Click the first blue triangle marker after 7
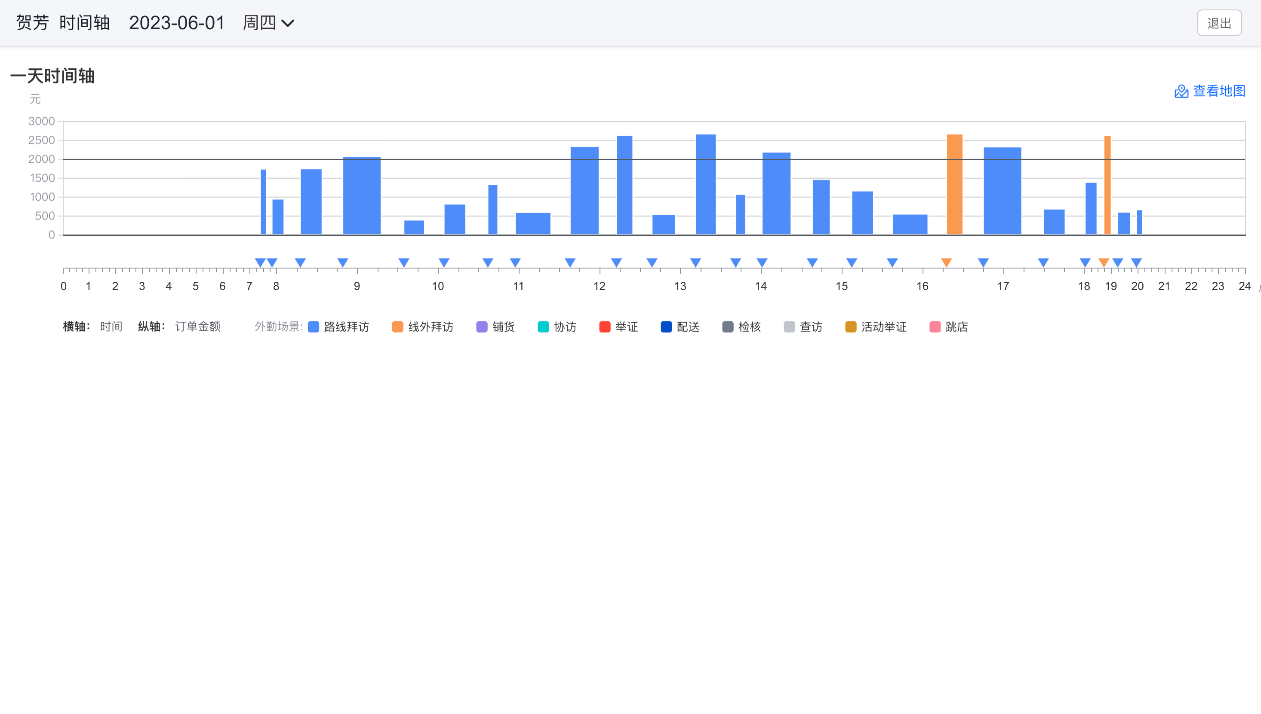The width and height of the screenshot is (1261, 714). click(x=260, y=262)
